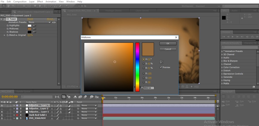The height and width of the screenshot is (126, 259).
Task: Select the Type tool in toolbar
Action: [x=44, y=6]
